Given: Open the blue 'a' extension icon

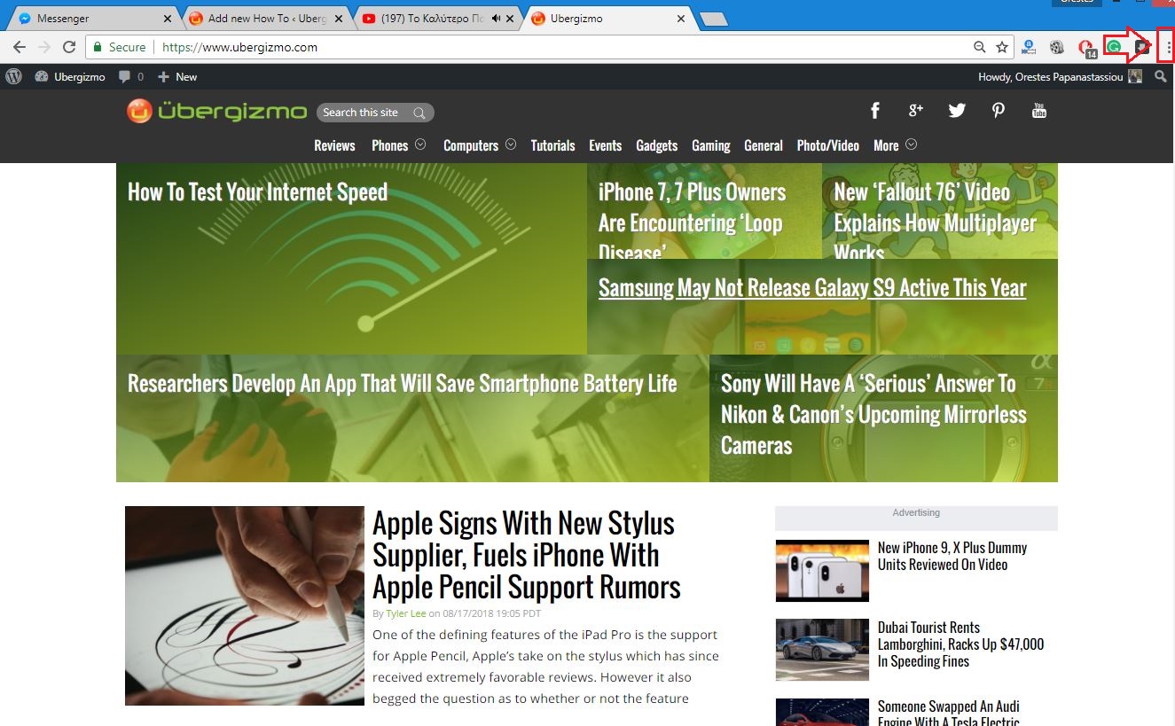Looking at the screenshot, I should coord(1029,47).
